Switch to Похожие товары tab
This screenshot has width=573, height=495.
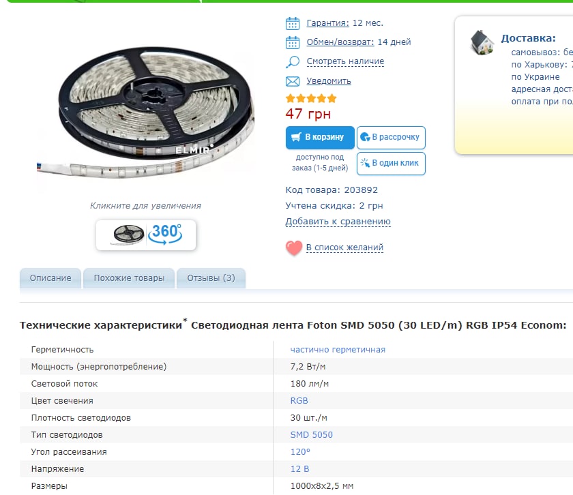click(x=129, y=278)
